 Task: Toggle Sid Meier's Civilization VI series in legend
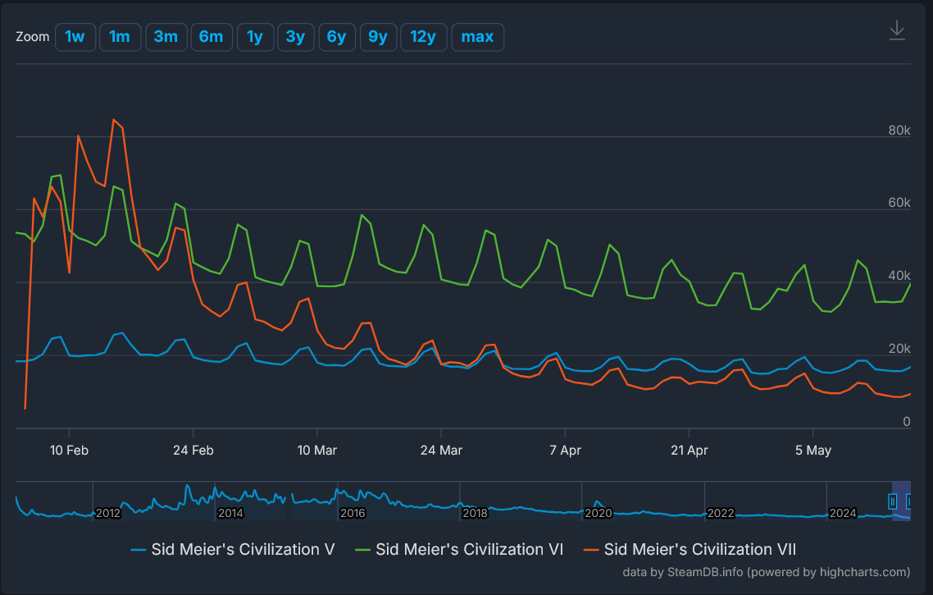[459, 549]
